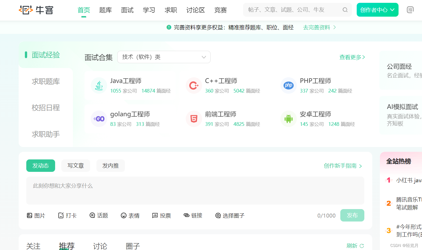The image size is (422, 250).
Task: Click the 表情 emoji icon
Action: pyautogui.click(x=124, y=216)
